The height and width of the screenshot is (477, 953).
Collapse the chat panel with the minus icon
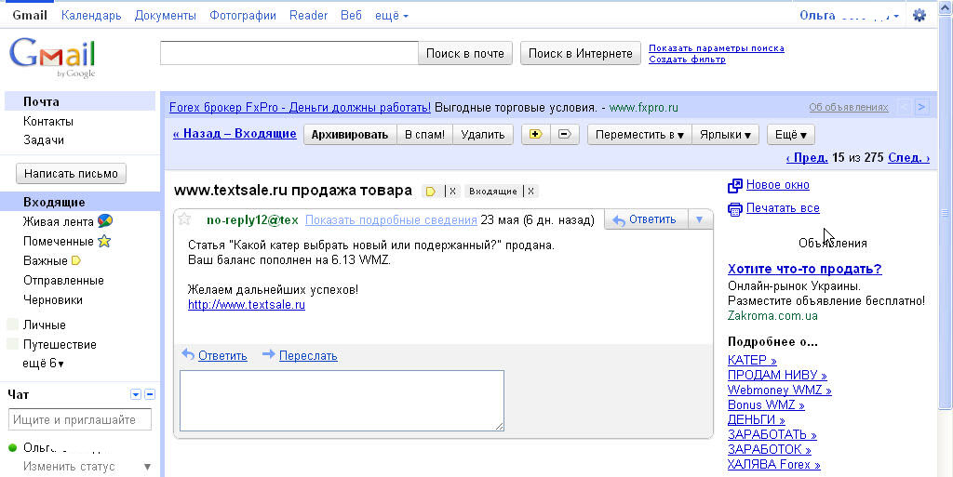150,394
